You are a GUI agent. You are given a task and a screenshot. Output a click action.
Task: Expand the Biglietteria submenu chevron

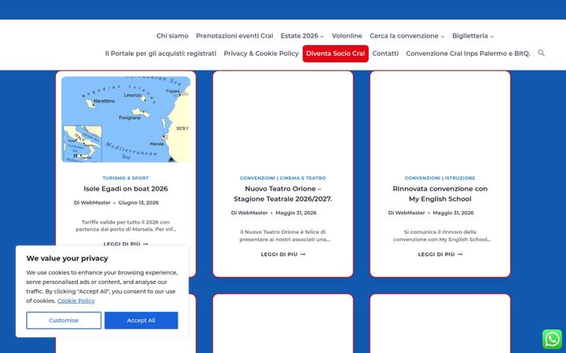(x=491, y=36)
